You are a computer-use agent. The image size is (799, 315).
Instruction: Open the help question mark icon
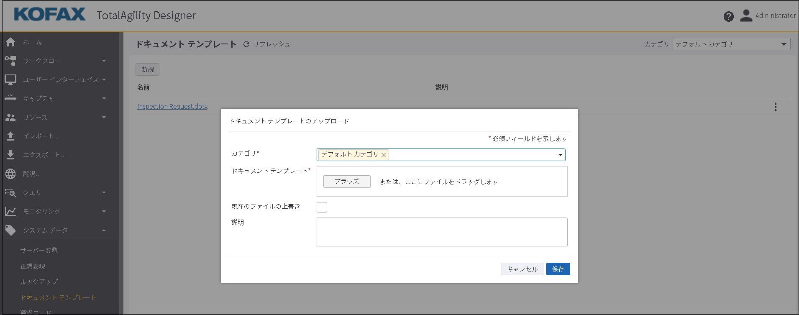pos(728,16)
